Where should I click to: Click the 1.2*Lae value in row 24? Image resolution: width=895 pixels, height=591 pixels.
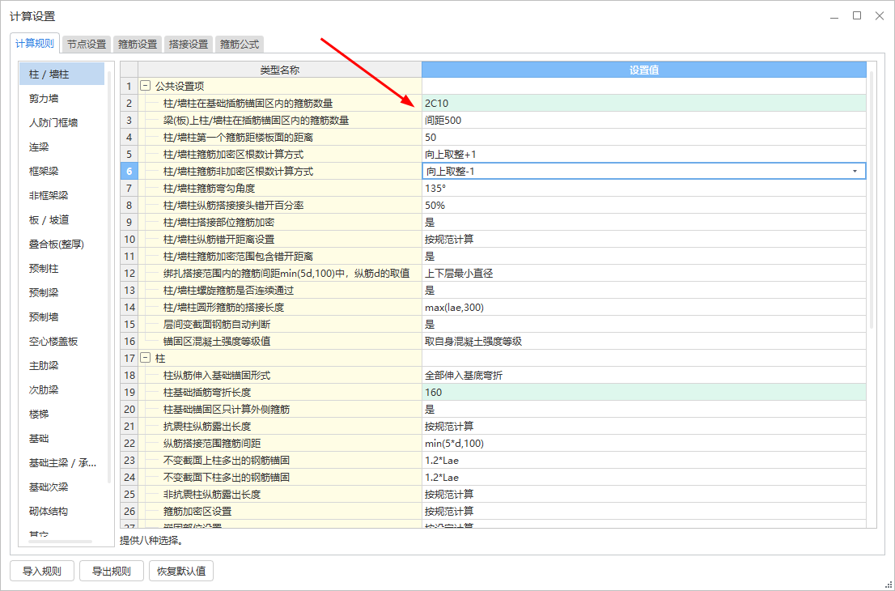click(644, 478)
